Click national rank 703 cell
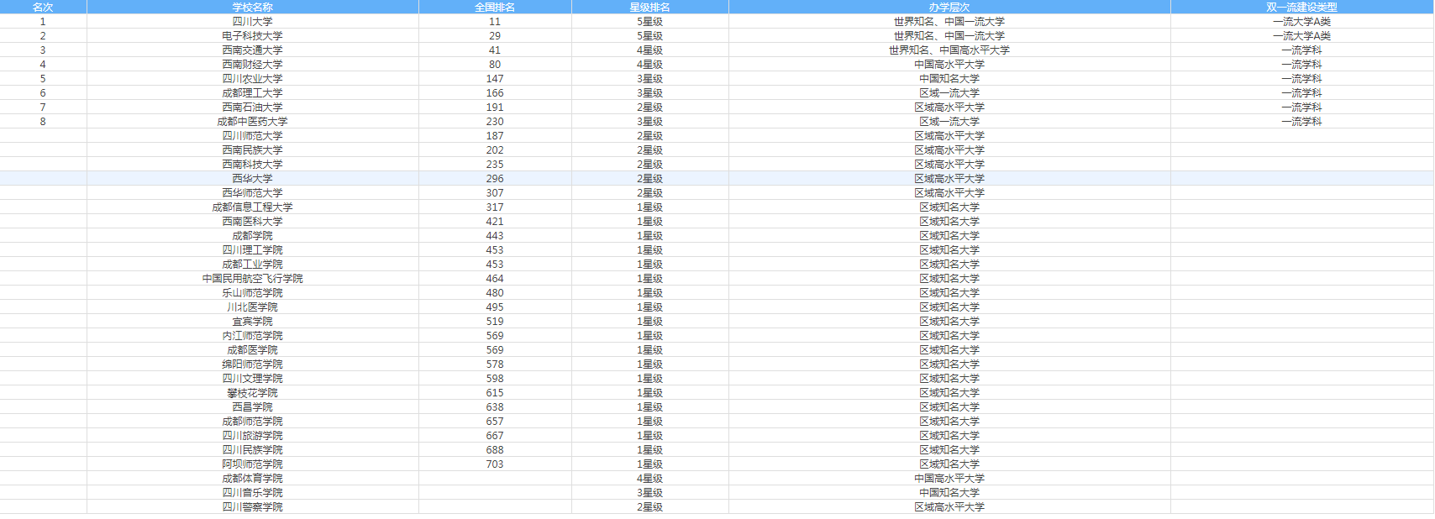Image resolution: width=1435 pixels, height=519 pixels. pos(495,464)
